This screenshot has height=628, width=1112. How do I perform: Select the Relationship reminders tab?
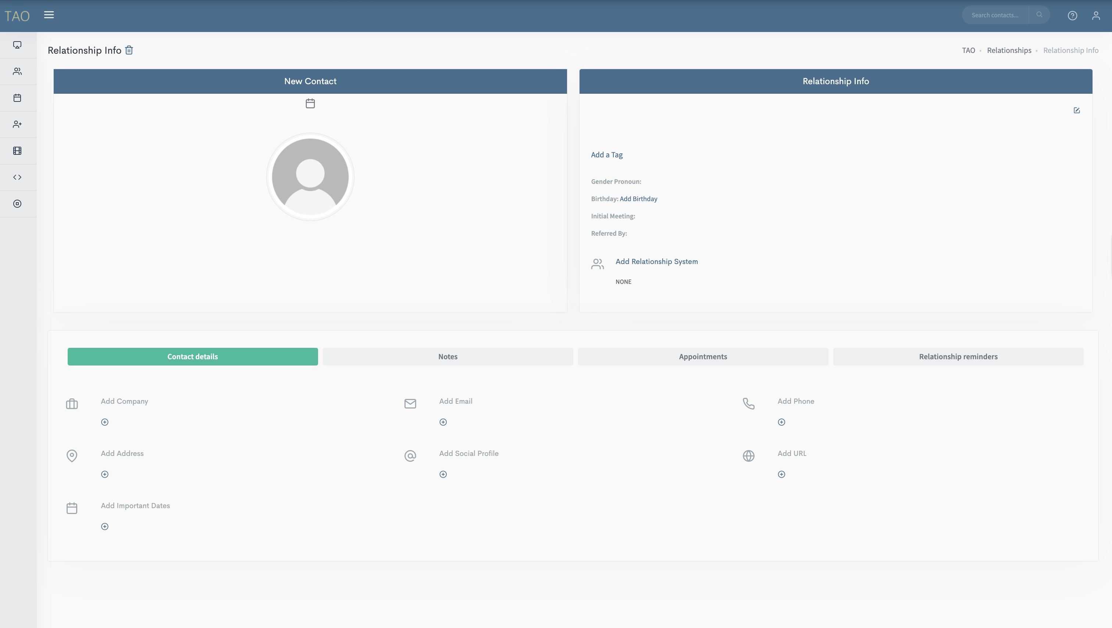[958, 357]
